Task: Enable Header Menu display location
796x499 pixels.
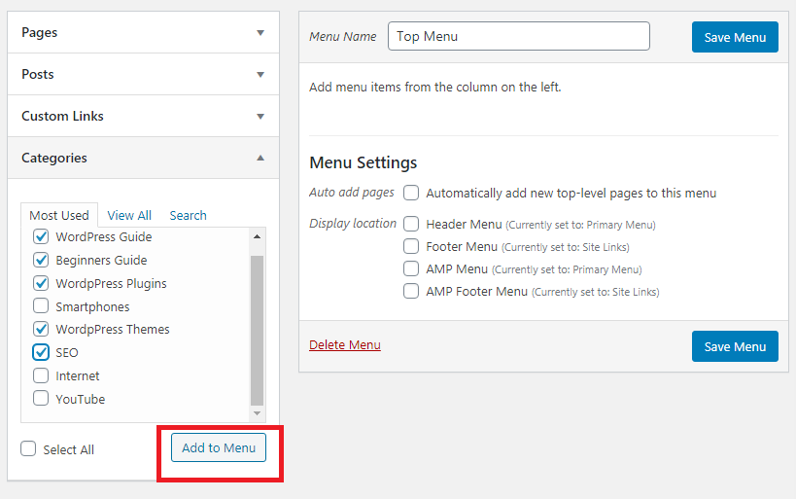Action: pyautogui.click(x=411, y=224)
